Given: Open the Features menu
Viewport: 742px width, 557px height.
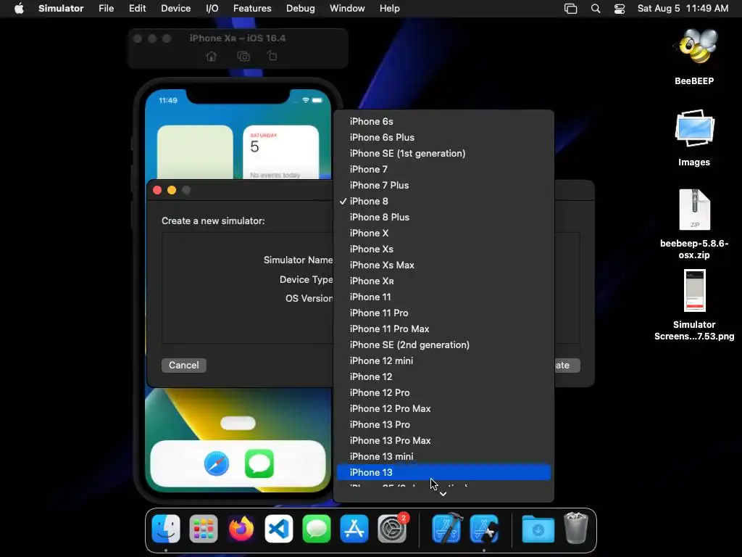Looking at the screenshot, I should [x=252, y=8].
